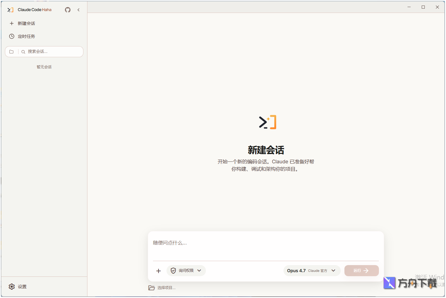Select the clock icon for 定时任务
The image size is (446, 298).
point(11,36)
